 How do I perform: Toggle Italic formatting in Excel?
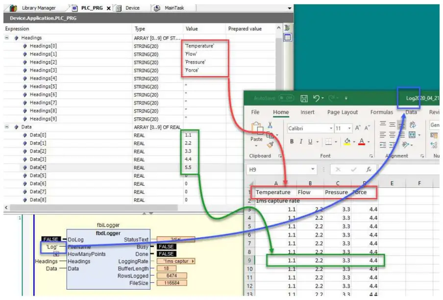[x=301, y=142]
